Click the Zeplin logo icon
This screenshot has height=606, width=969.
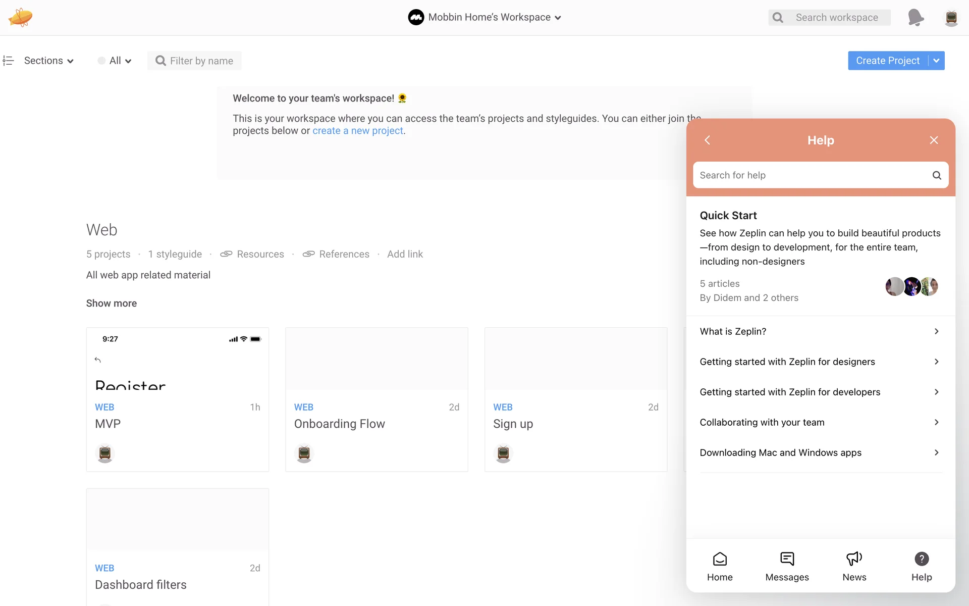(20, 17)
